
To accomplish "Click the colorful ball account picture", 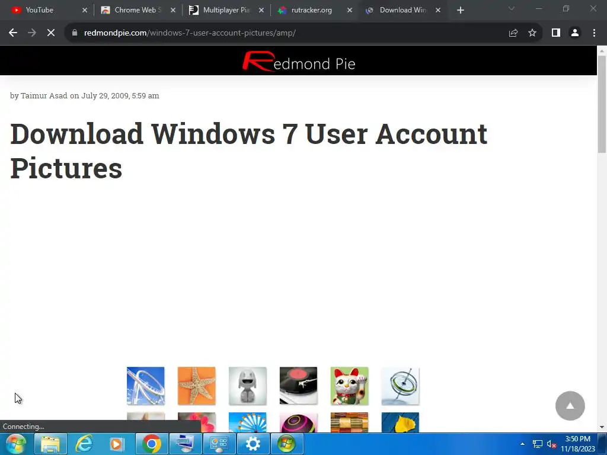I will coord(299,422).
